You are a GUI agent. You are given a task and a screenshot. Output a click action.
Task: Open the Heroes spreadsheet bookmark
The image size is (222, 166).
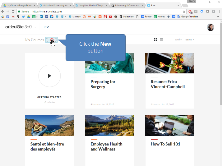[159, 17]
